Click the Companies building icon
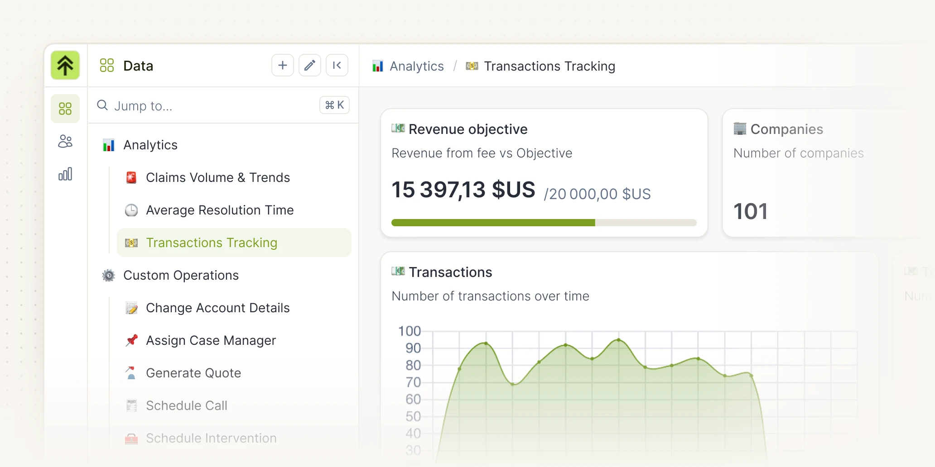 point(740,129)
